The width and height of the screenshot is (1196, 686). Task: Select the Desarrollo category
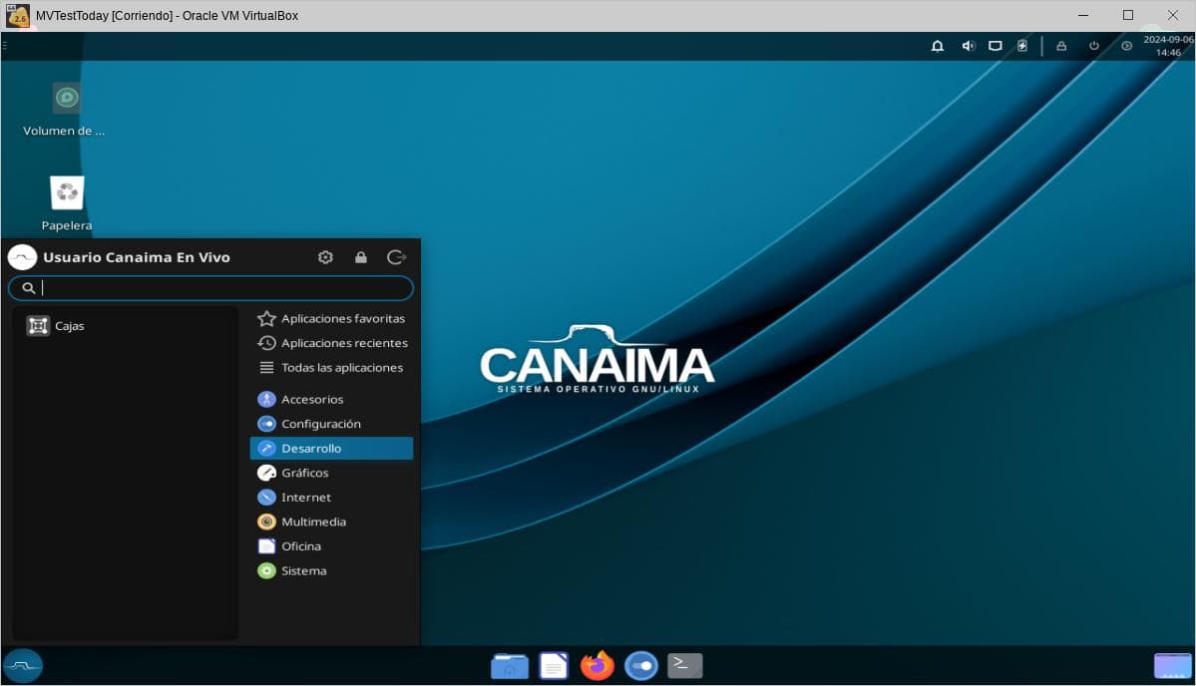(332, 448)
